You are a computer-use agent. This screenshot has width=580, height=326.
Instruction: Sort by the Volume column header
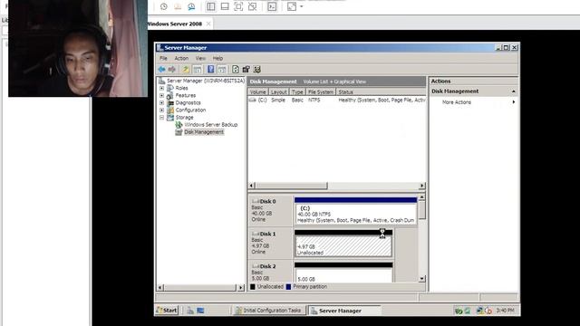257,92
